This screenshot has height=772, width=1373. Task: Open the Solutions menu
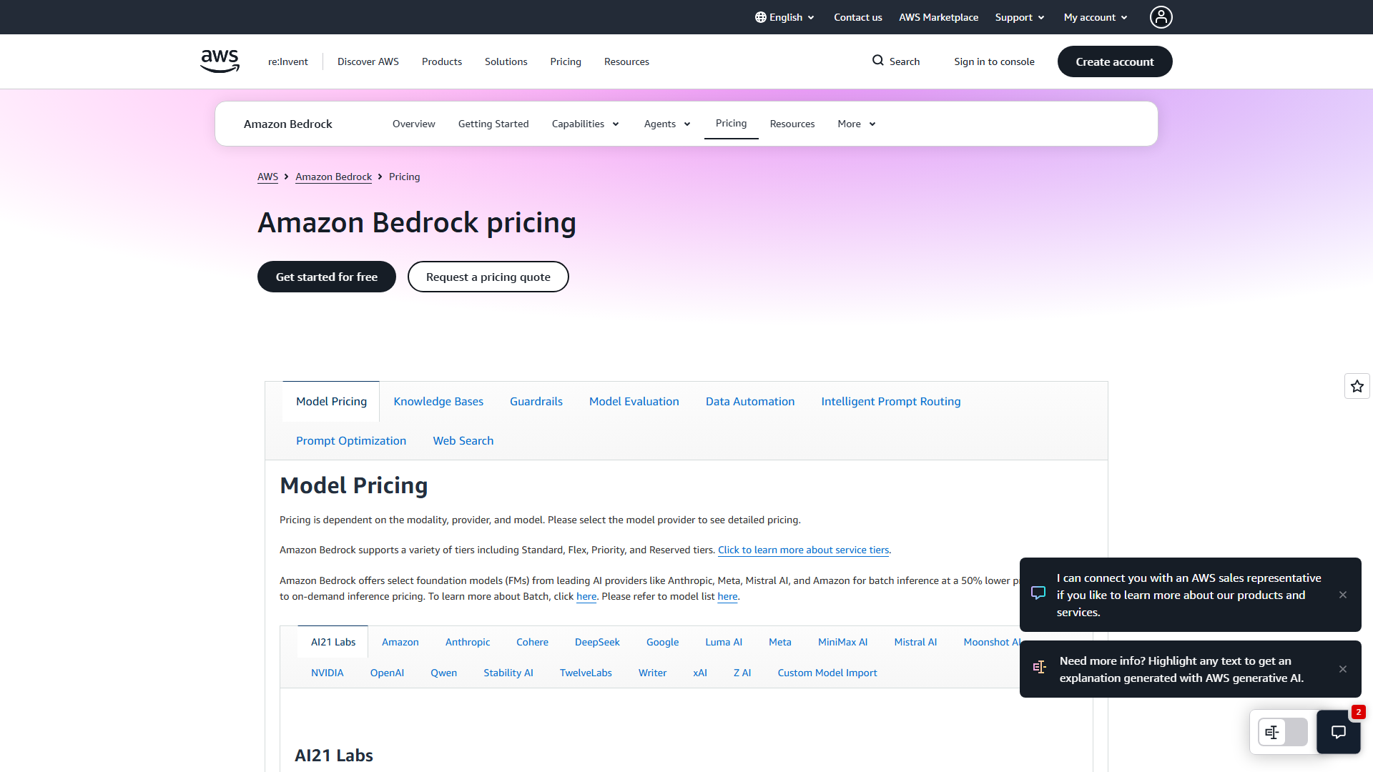point(506,61)
